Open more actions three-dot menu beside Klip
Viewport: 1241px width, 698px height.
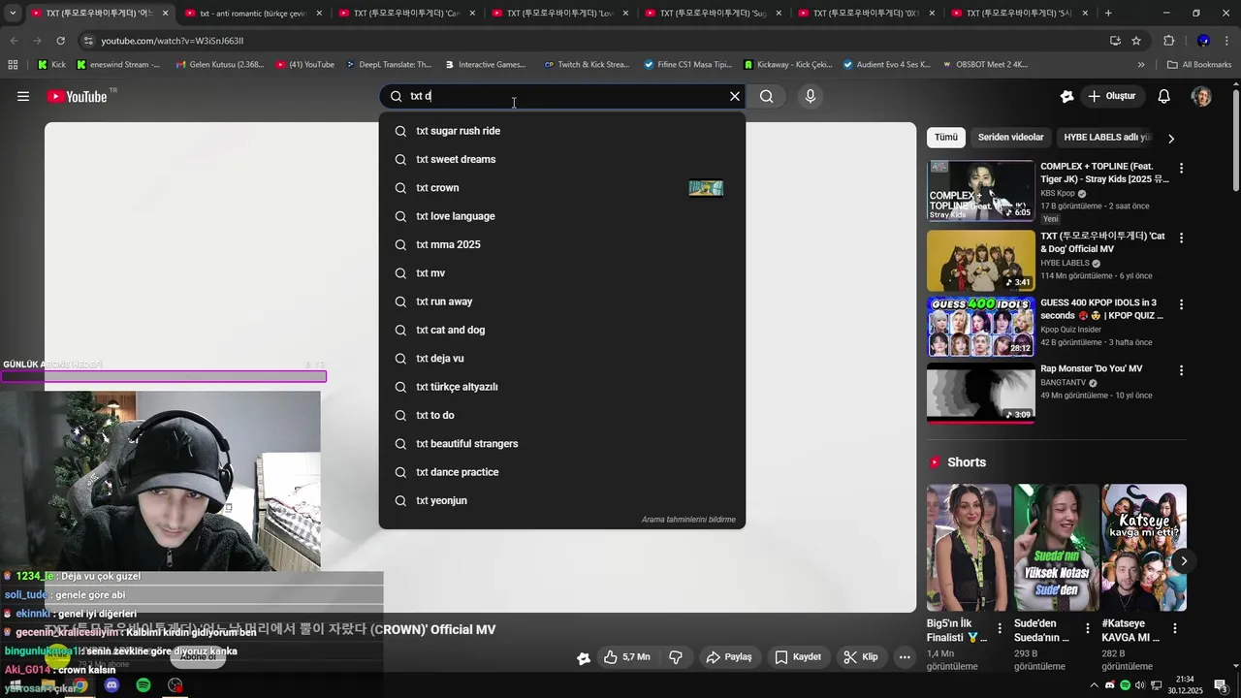[x=905, y=657]
